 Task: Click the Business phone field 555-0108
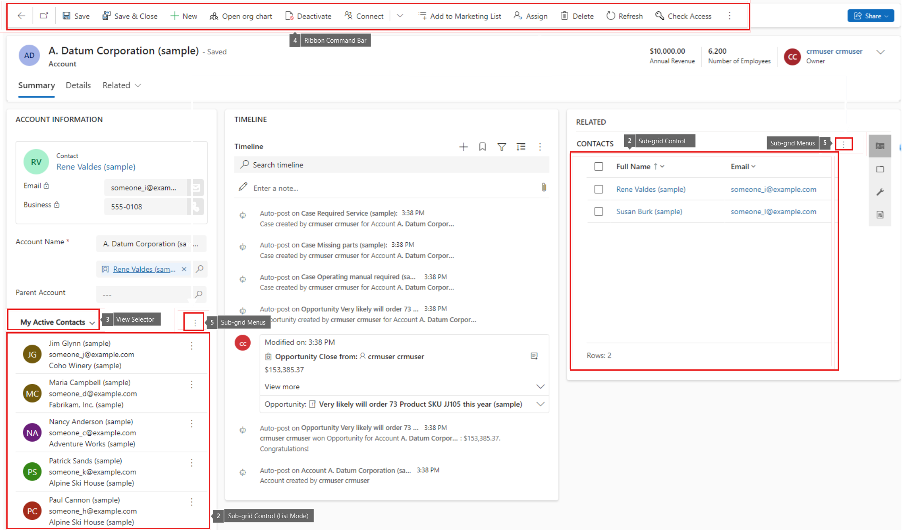[145, 207]
